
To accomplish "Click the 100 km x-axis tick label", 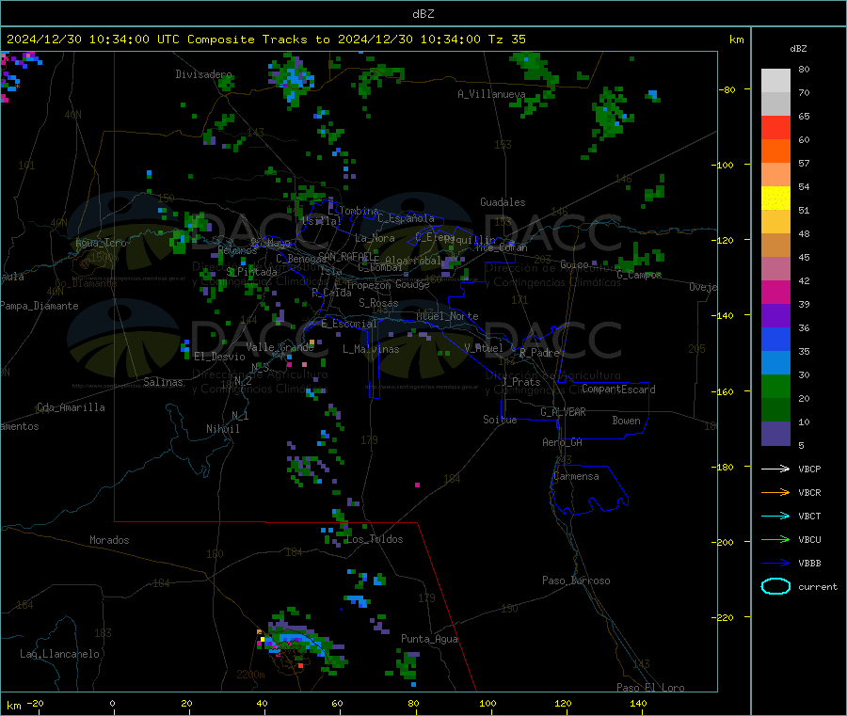I will (x=487, y=703).
